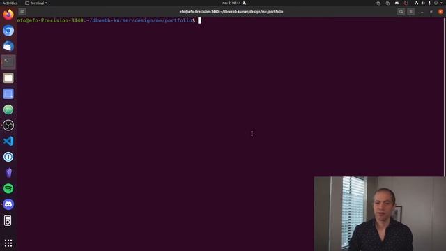Launch Chromium browser from the dock

8,31
